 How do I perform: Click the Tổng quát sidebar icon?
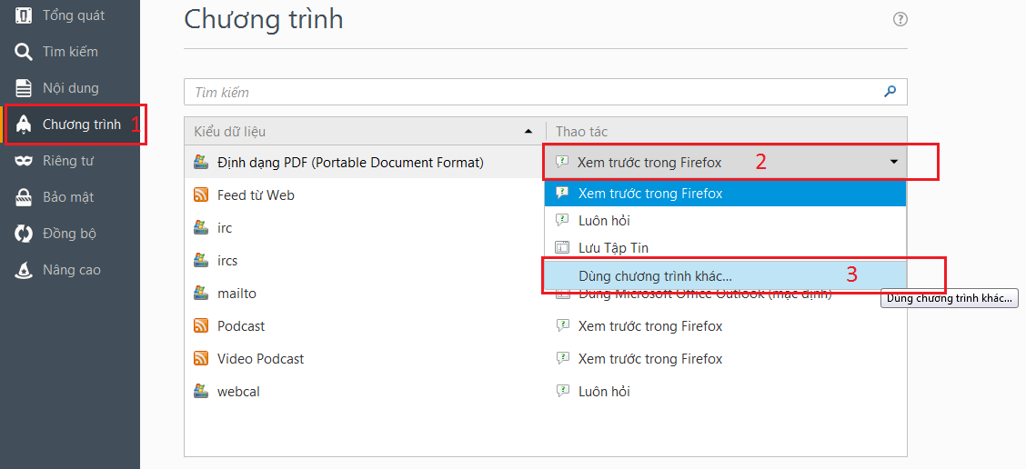tap(25, 15)
